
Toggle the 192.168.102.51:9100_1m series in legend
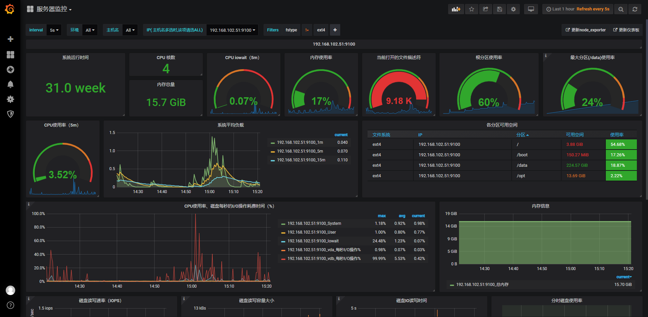coord(300,142)
